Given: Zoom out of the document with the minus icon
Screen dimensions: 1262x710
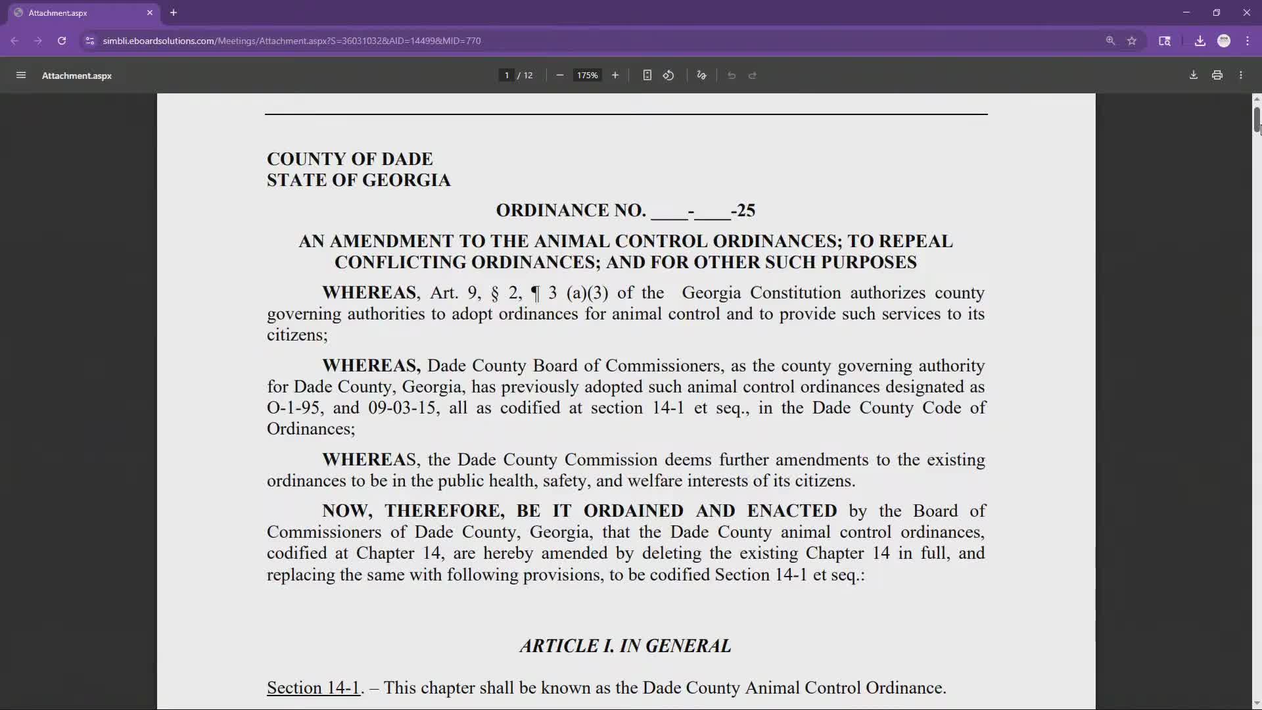Looking at the screenshot, I should 559,75.
